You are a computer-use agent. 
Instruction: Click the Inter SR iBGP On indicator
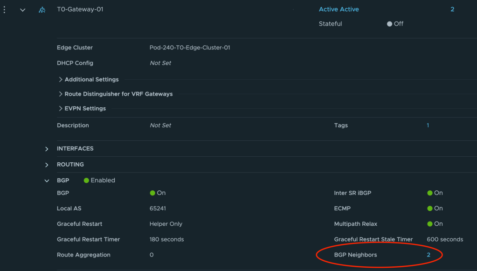coord(430,193)
